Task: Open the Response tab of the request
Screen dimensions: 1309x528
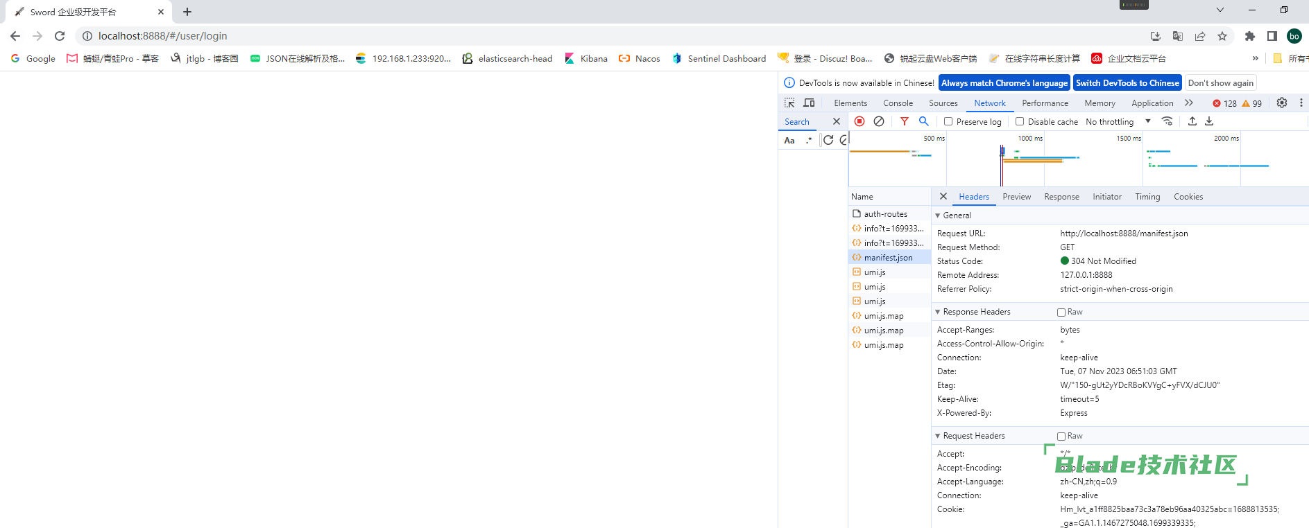Action: click(x=1062, y=197)
